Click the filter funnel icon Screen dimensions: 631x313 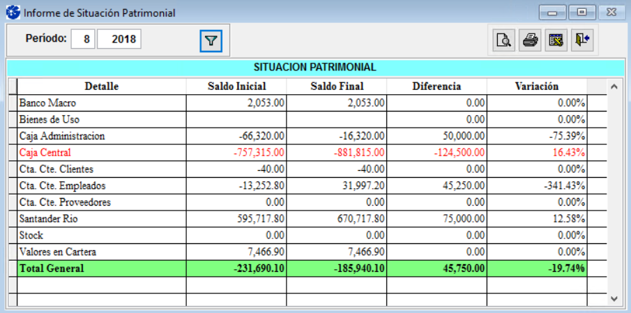pos(211,41)
